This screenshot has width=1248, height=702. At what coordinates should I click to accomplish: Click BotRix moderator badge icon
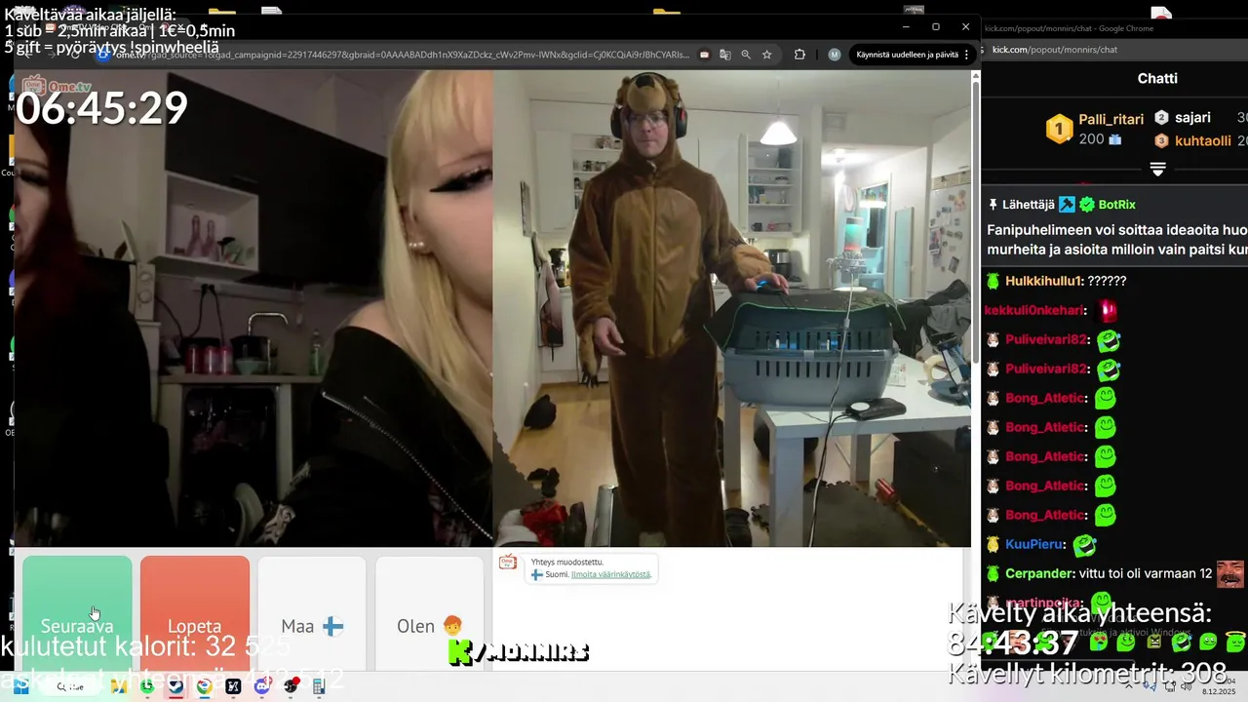pyautogui.click(x=1067, y=205)
